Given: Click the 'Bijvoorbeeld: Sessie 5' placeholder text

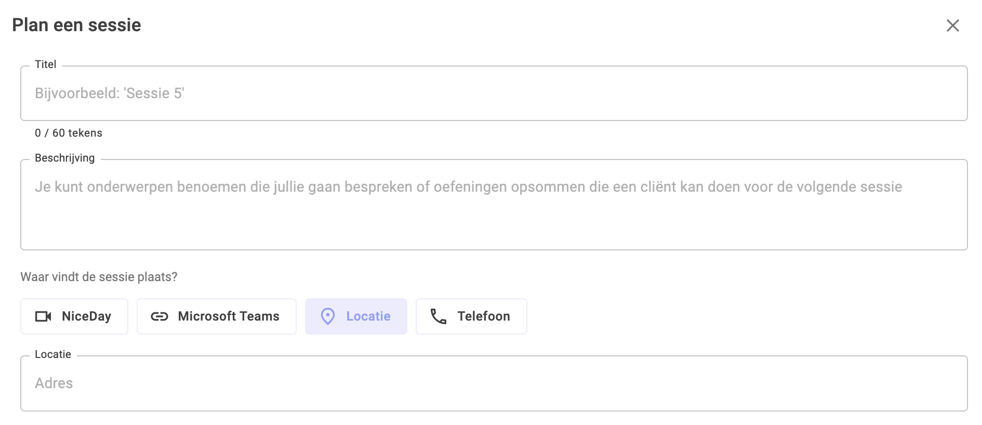Looking at the screenshot, I should [x=110, y=94].
